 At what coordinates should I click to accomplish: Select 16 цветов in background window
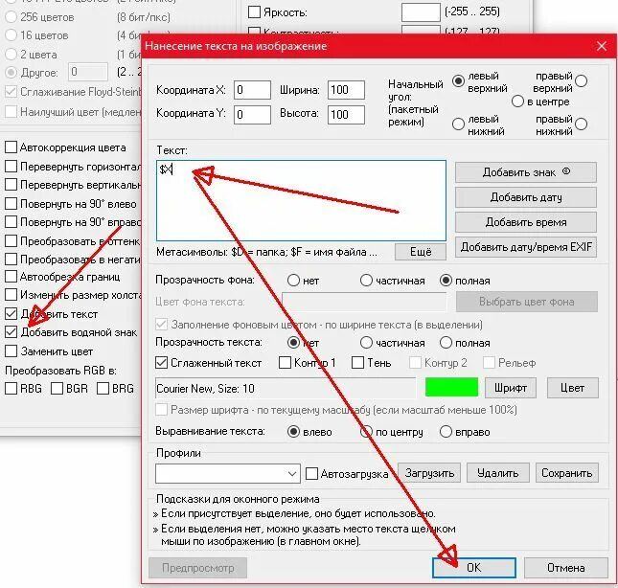(x=11, y=35)
